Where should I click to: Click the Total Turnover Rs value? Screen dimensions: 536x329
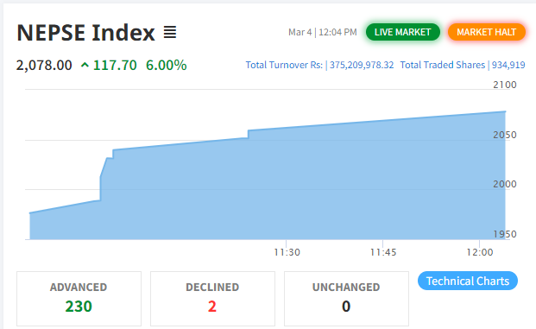(362, 65)
